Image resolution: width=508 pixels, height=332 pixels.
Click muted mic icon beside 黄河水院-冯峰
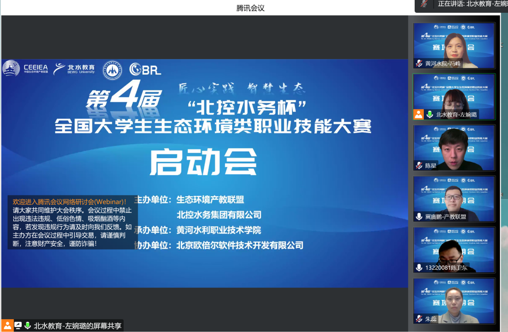(x=419, y=63)
